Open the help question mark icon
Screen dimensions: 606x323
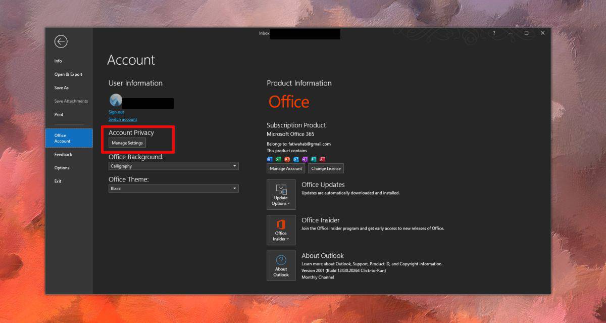494,33
